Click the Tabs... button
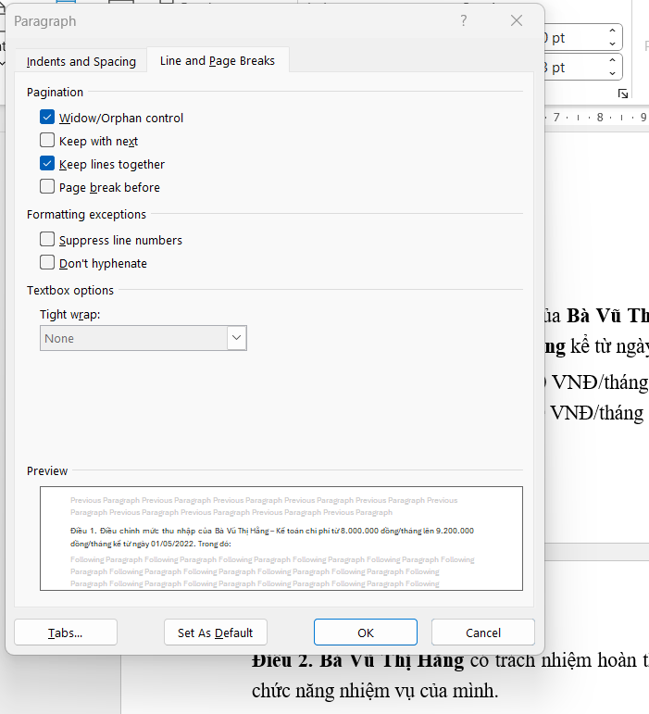Image resolution: width=649 pixels, height=714 pixels. click(x=66, y=632)
